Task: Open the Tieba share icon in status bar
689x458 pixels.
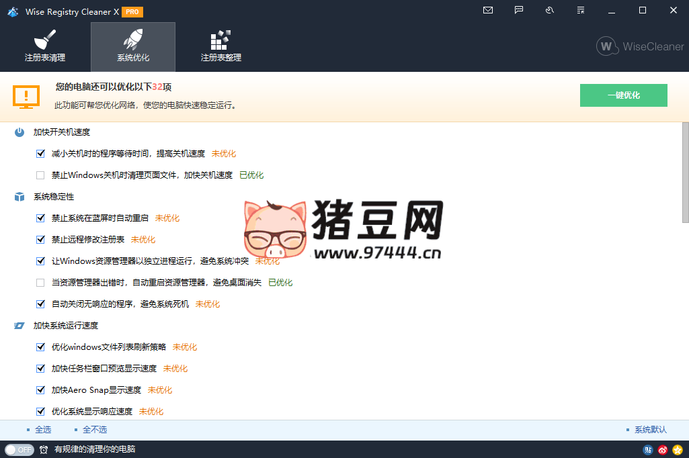Action: [647, 451]
